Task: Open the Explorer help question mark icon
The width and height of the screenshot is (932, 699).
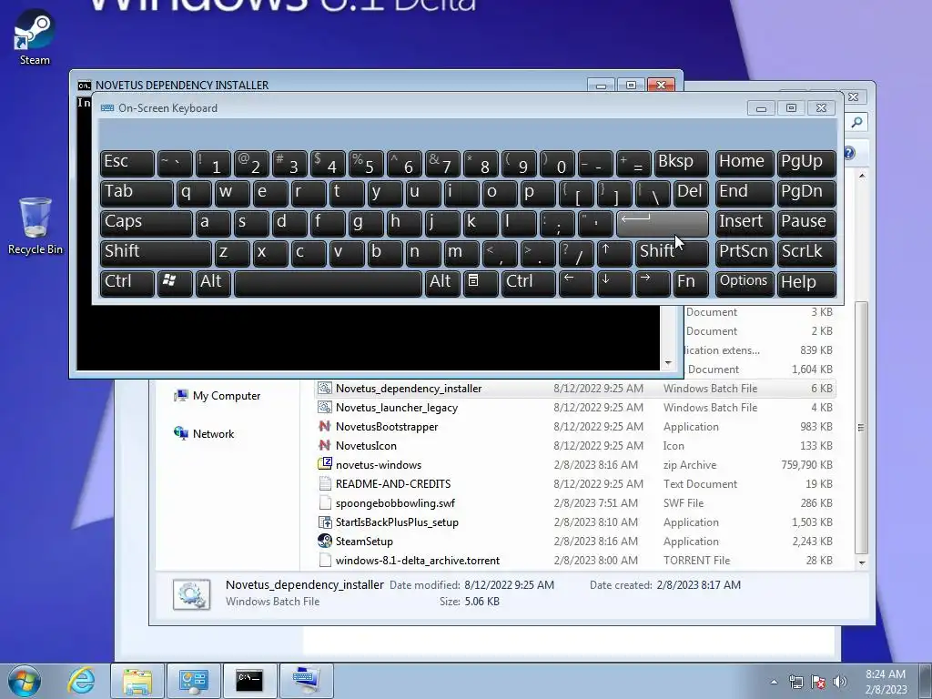Action: [x=849, y=153]
